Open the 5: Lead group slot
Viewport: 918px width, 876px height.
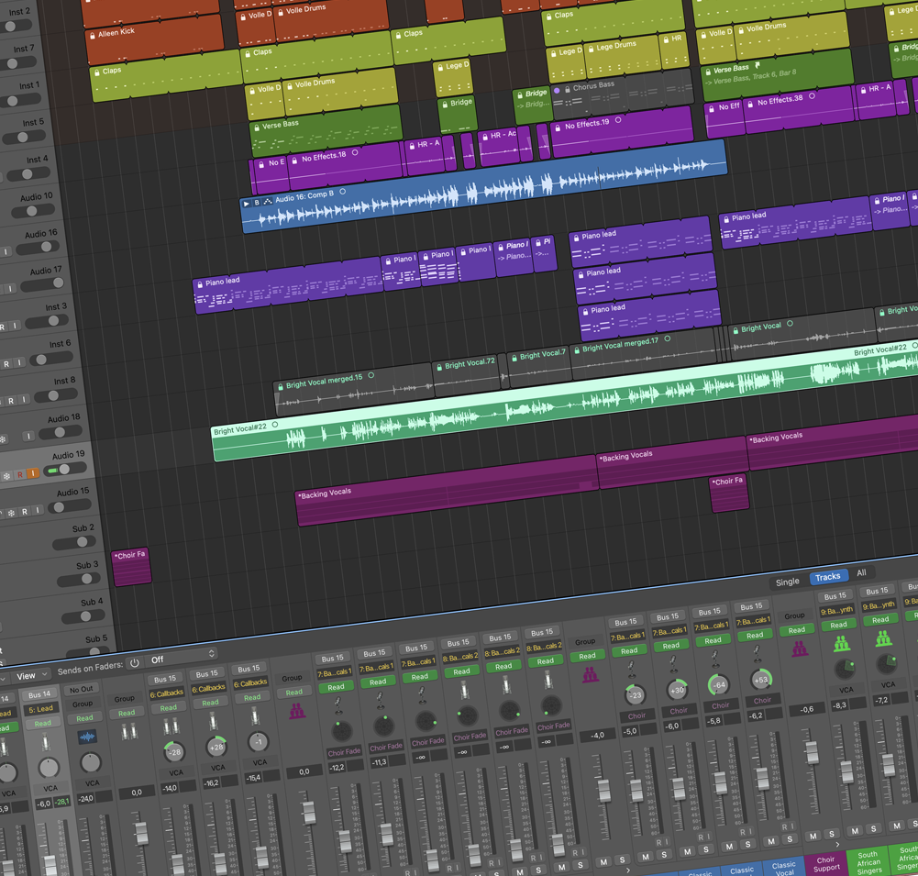tap(41, 709)
